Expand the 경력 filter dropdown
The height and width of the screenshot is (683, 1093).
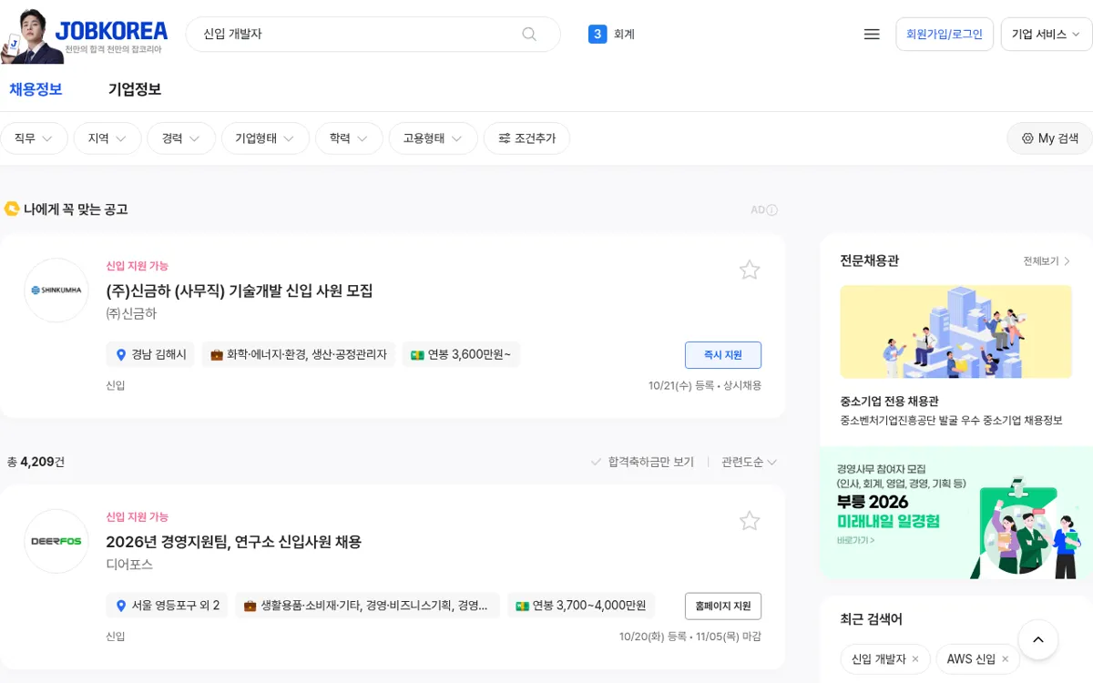pyautogui.click(x=181, y=138)
